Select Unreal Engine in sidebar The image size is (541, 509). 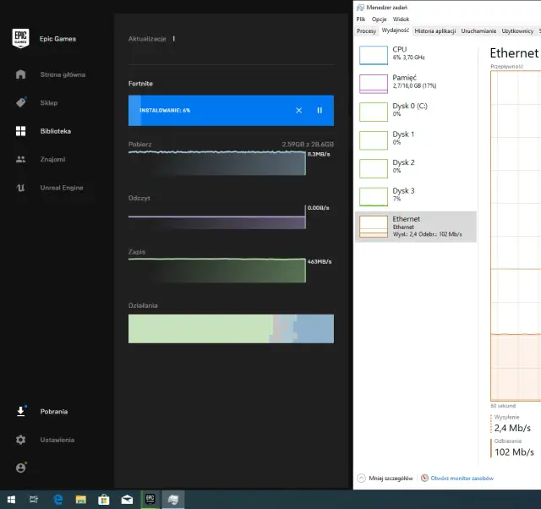point(61,188)
